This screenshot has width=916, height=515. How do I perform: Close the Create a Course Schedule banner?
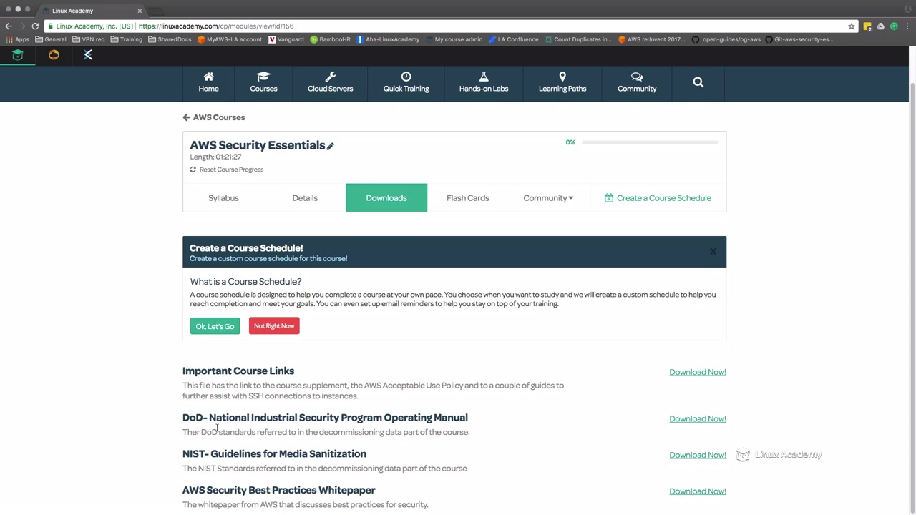point(713,251)
